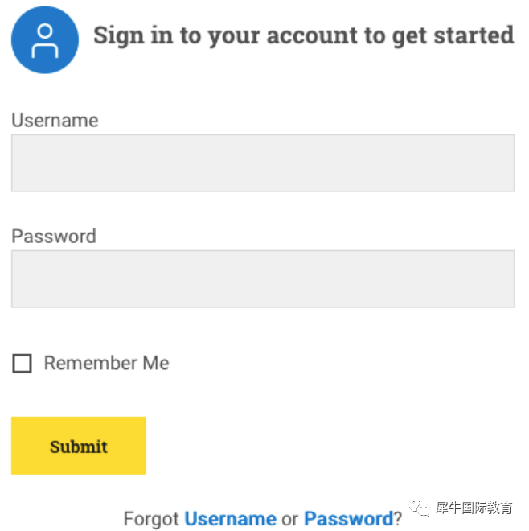Click the gray box below Password
The image size is (529, 531).
pyautogui.click(x=263, y=278)
